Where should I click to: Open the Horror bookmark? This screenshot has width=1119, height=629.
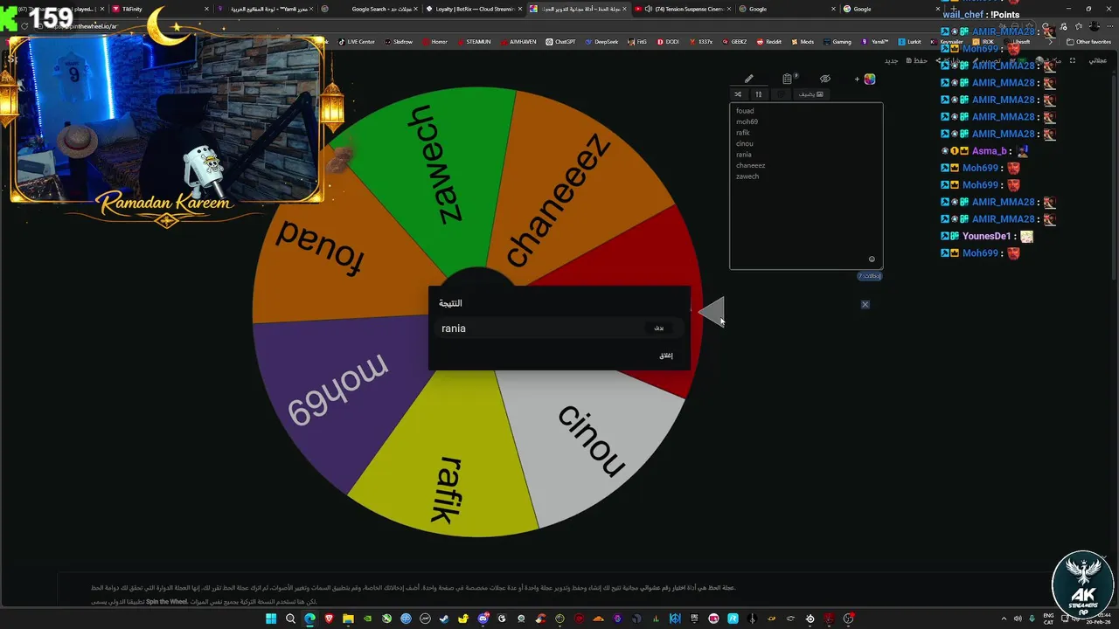(x=434, y=41)
